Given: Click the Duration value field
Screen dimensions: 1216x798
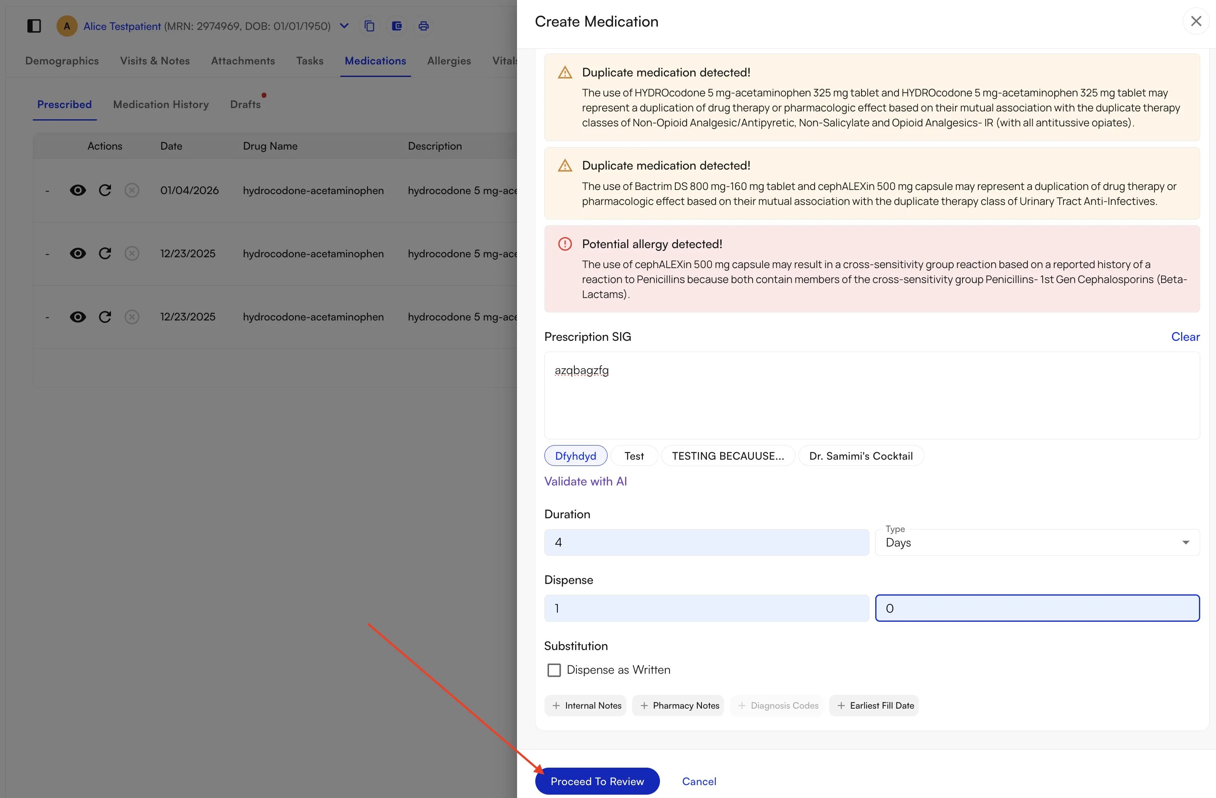Looking at the screenshot, I should (706, 542).
